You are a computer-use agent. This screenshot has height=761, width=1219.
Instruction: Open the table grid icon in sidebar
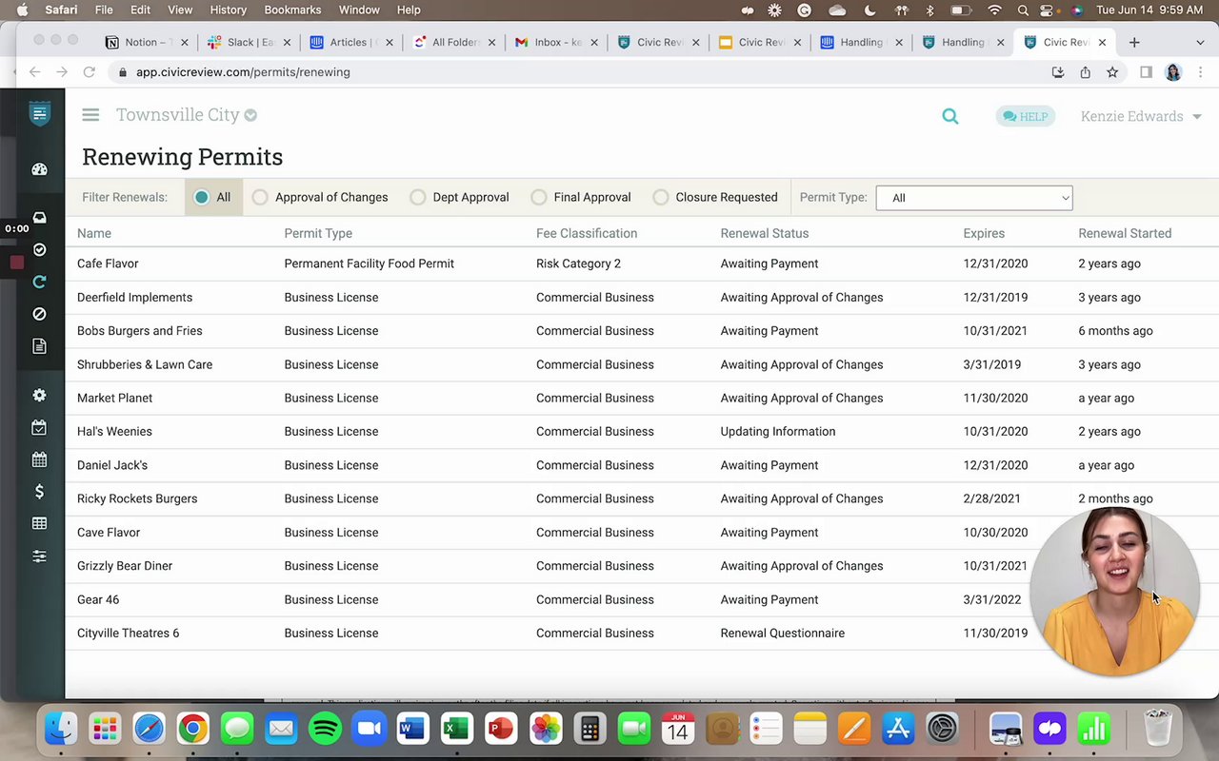pos(39,523)
